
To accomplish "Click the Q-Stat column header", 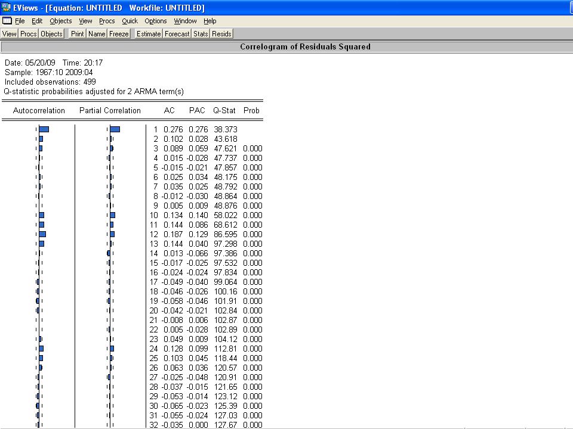I will 224,111.
